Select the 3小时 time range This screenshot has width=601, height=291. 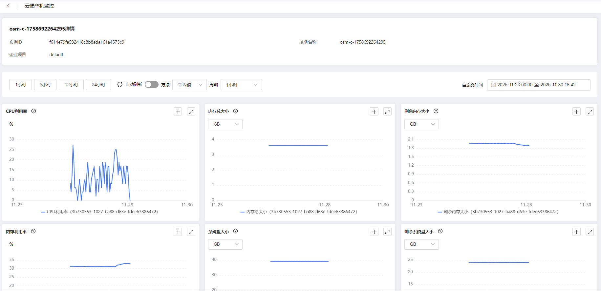pos(45,85)
